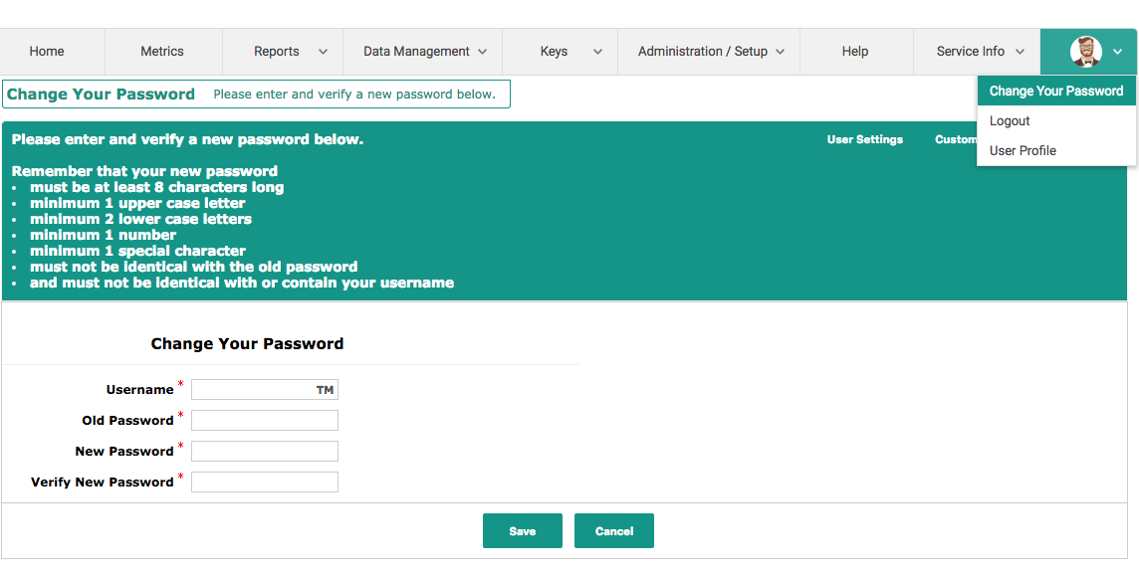Choose Logout from the user menu
The height and width of the screenshot is (578, 1139).
1010,121
